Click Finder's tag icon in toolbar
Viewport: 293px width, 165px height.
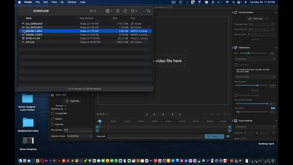(125, 11)
